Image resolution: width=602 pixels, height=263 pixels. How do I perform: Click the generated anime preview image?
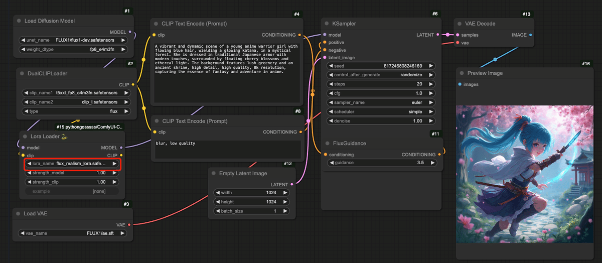tap(524, 174)
